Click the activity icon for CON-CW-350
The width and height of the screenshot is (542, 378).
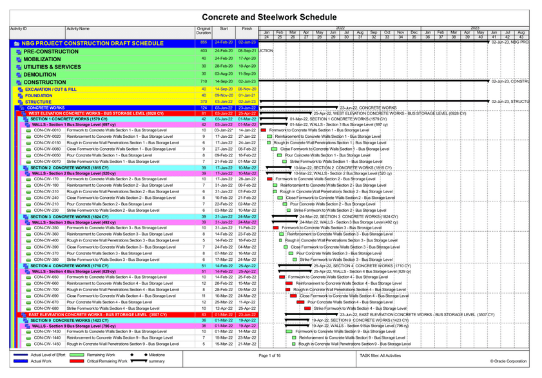[29, 228]
